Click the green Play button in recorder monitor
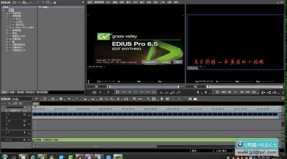Screen dimensions: 287x159 point(236,92)
